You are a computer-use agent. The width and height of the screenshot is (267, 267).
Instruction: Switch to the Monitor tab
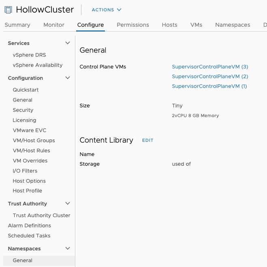[x=54, y=25]
